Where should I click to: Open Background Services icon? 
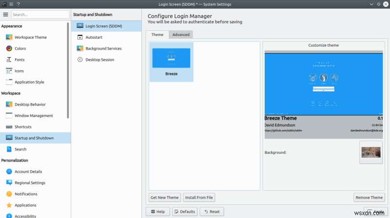pos(80,48)
